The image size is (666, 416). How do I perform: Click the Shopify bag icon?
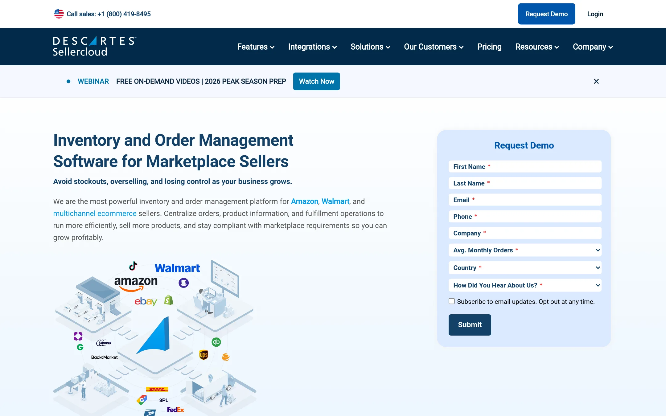(x=169, y=300)
